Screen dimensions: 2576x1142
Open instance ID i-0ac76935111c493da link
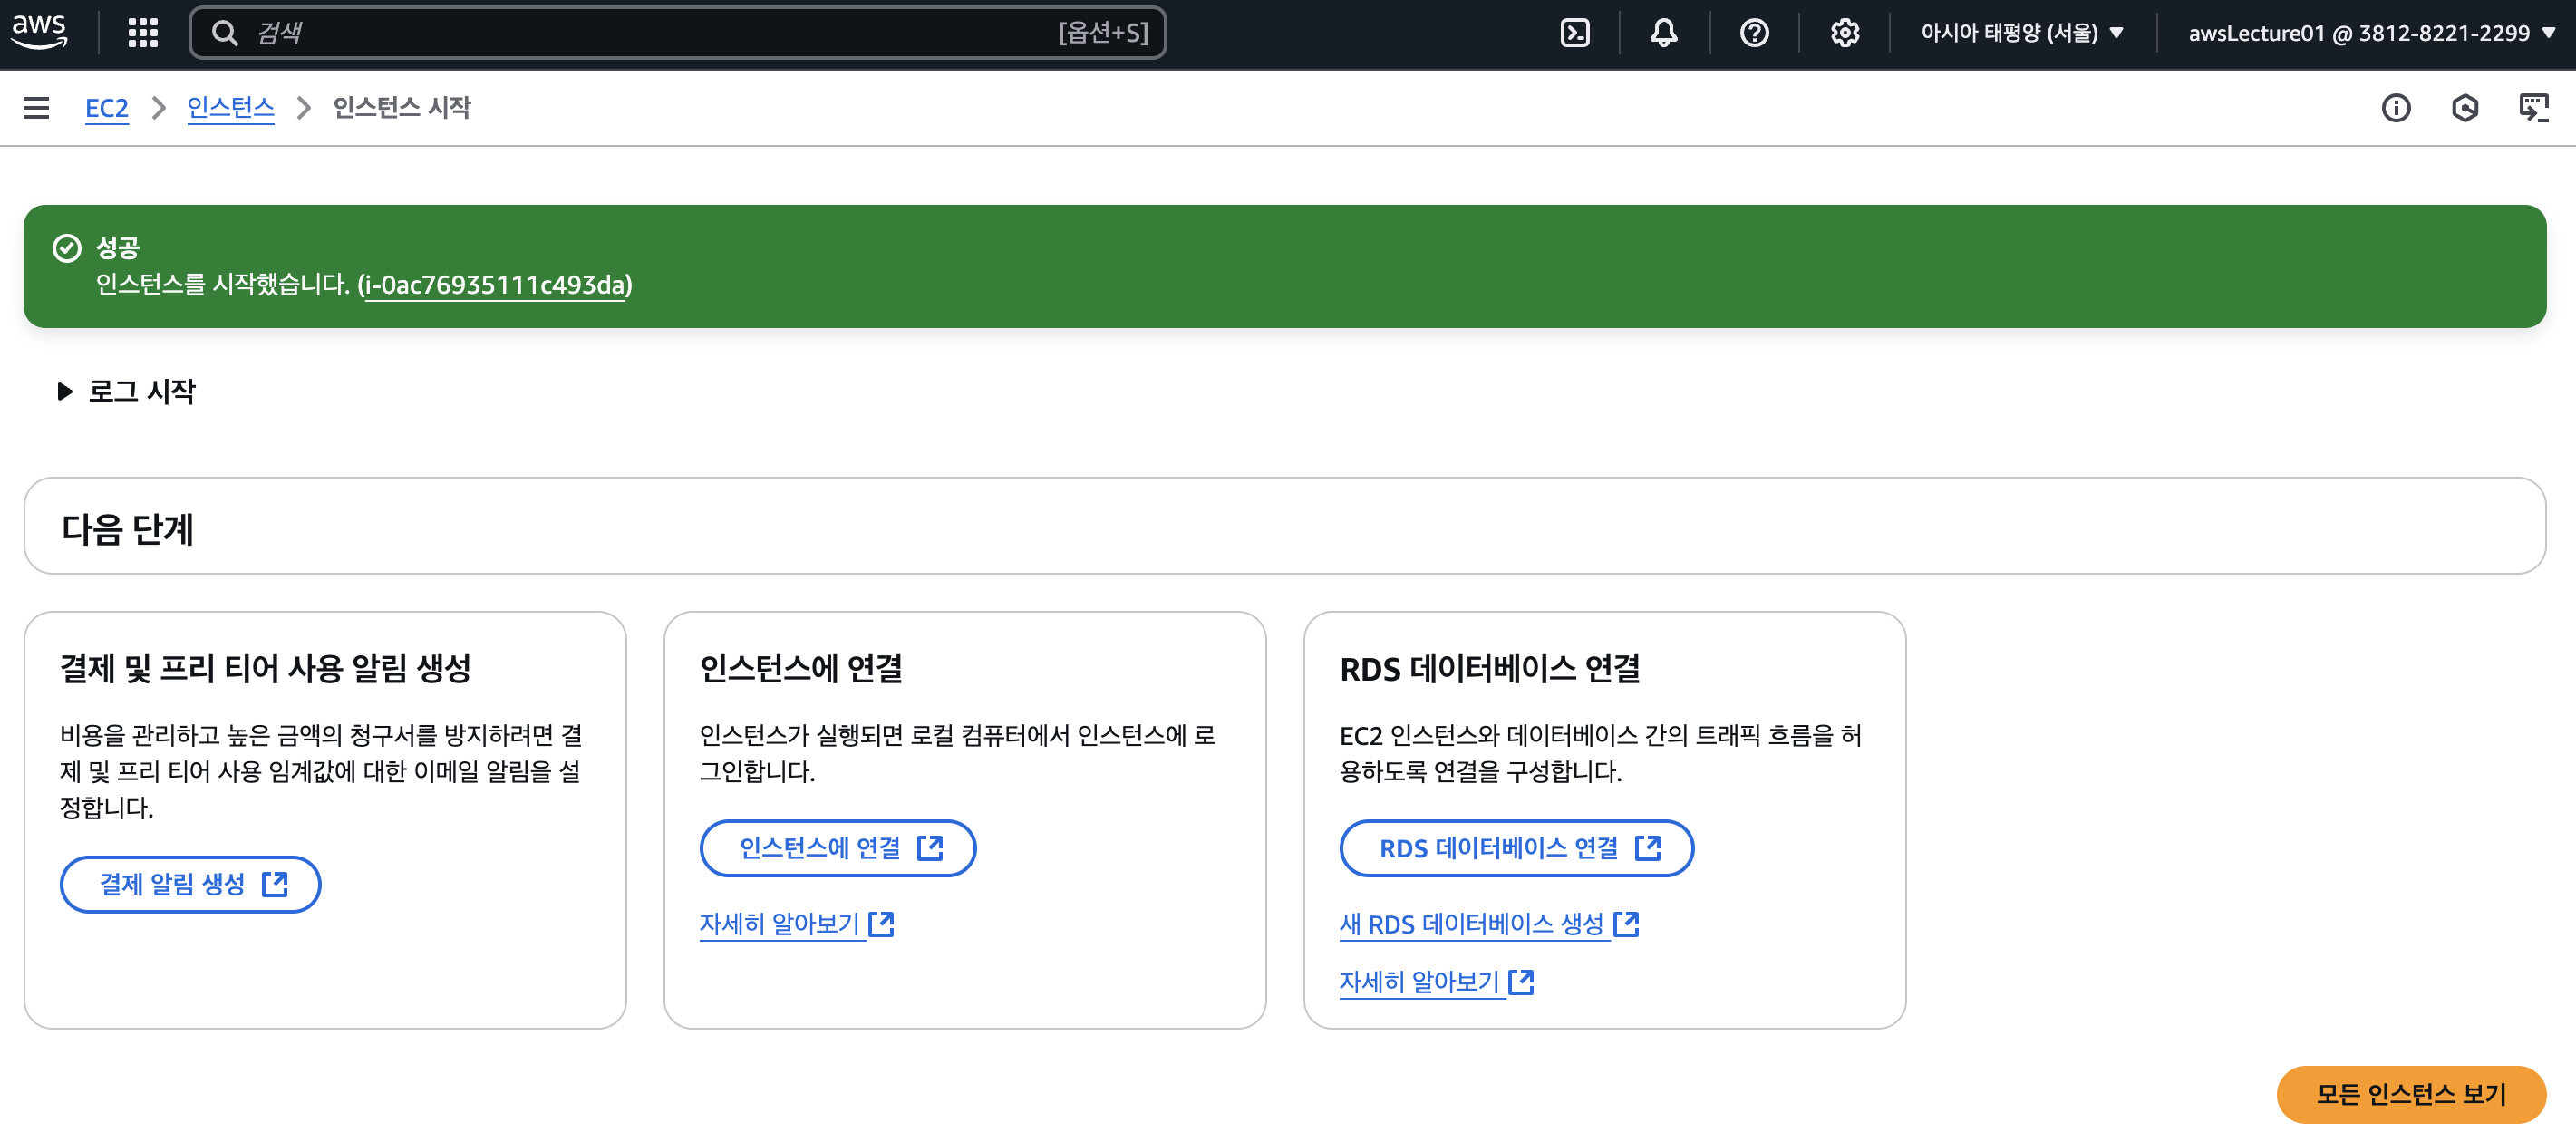(495, 285)
